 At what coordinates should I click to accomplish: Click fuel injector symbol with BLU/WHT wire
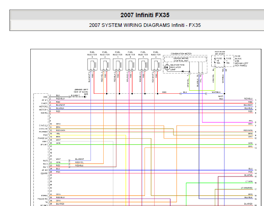(x=92, y=64)
